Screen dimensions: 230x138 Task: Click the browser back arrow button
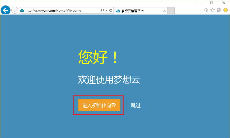click(x=6, y=10)
